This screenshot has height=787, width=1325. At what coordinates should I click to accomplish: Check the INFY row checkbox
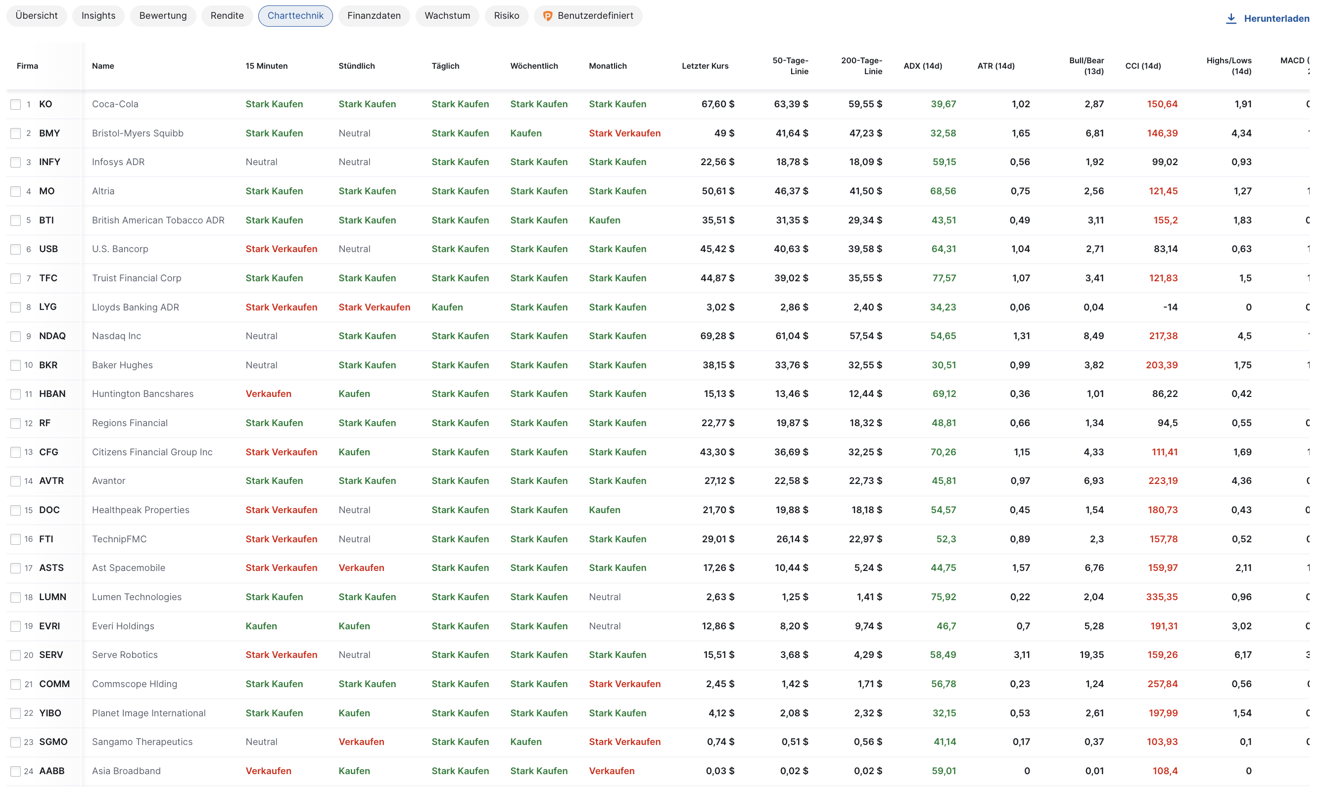[x=15, y=162]
